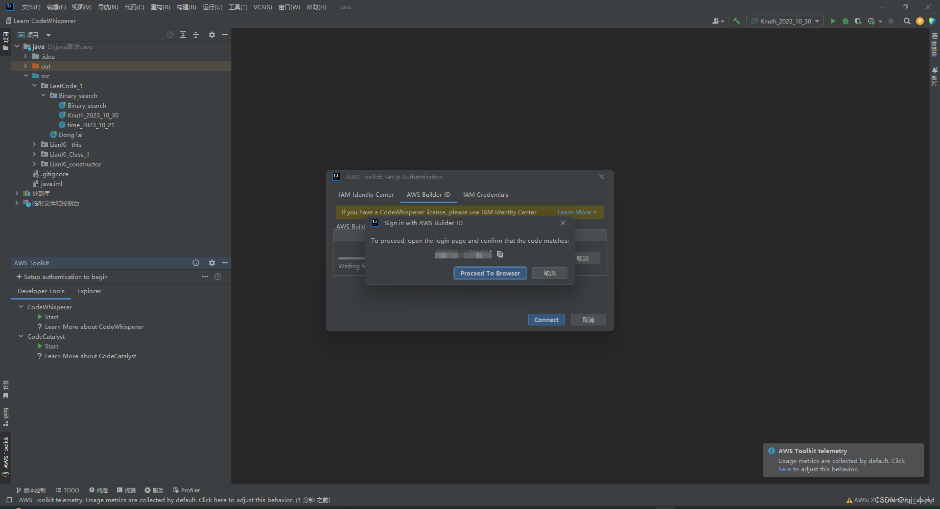Screen dimensions: 940x509
Task: Open the user account icon dropdown
Action: coord(718,21)
